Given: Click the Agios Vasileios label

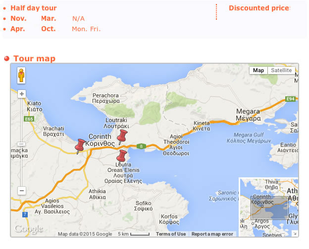Looking at the screenshot, I should (52, 206).
